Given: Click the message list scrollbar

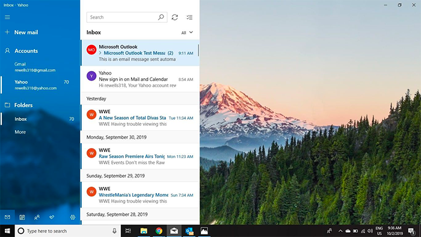Looking at the screenshot, I should pyautogui.click(x=198, y=51).
